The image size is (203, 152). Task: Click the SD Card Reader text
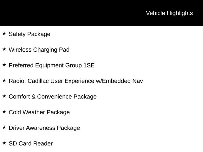coord(31,143)
